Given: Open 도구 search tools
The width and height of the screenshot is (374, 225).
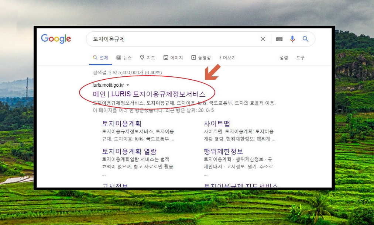Looking at the screenshot, I should (300, 58).
